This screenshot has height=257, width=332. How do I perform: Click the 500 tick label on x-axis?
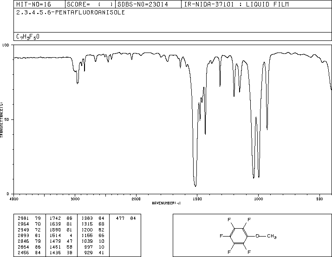click(x=319, y=199)
